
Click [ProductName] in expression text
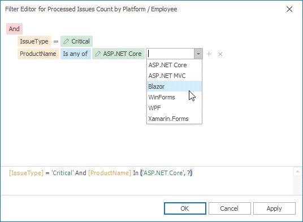tap(110, 173)
